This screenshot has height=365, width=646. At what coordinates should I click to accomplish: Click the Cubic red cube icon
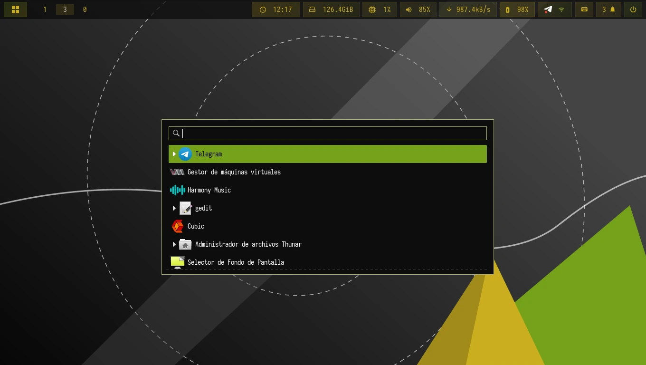pos(177,226)
